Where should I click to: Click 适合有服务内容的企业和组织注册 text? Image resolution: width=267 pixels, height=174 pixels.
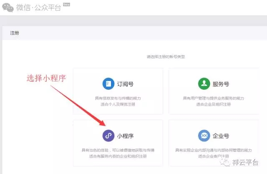pyautogui.click(x=118, y=156)
